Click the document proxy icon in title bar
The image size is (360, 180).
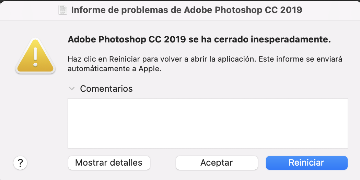63,10
